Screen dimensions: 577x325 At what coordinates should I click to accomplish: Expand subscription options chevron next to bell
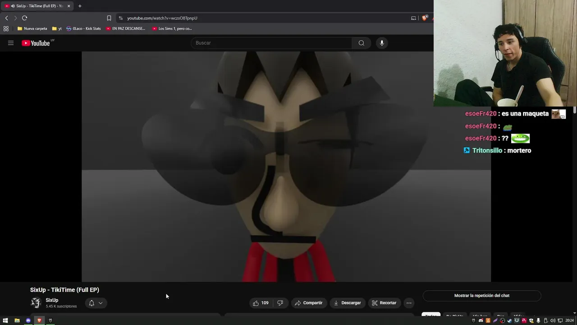click(101, 303)
